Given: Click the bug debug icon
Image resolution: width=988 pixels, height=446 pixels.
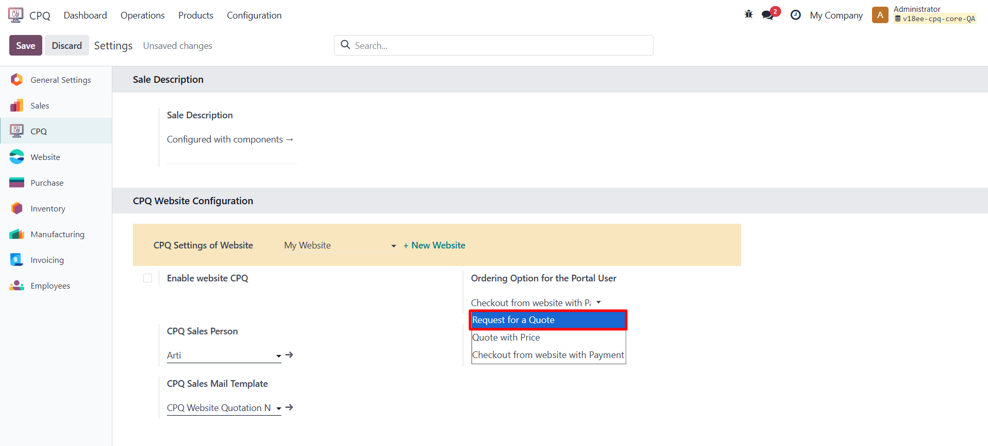Looking at the screenshot, I should tap(748, 15).
